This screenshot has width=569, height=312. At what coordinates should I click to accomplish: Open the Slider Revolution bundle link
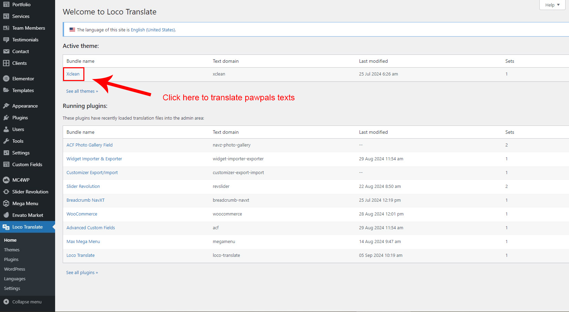[83, 186]
